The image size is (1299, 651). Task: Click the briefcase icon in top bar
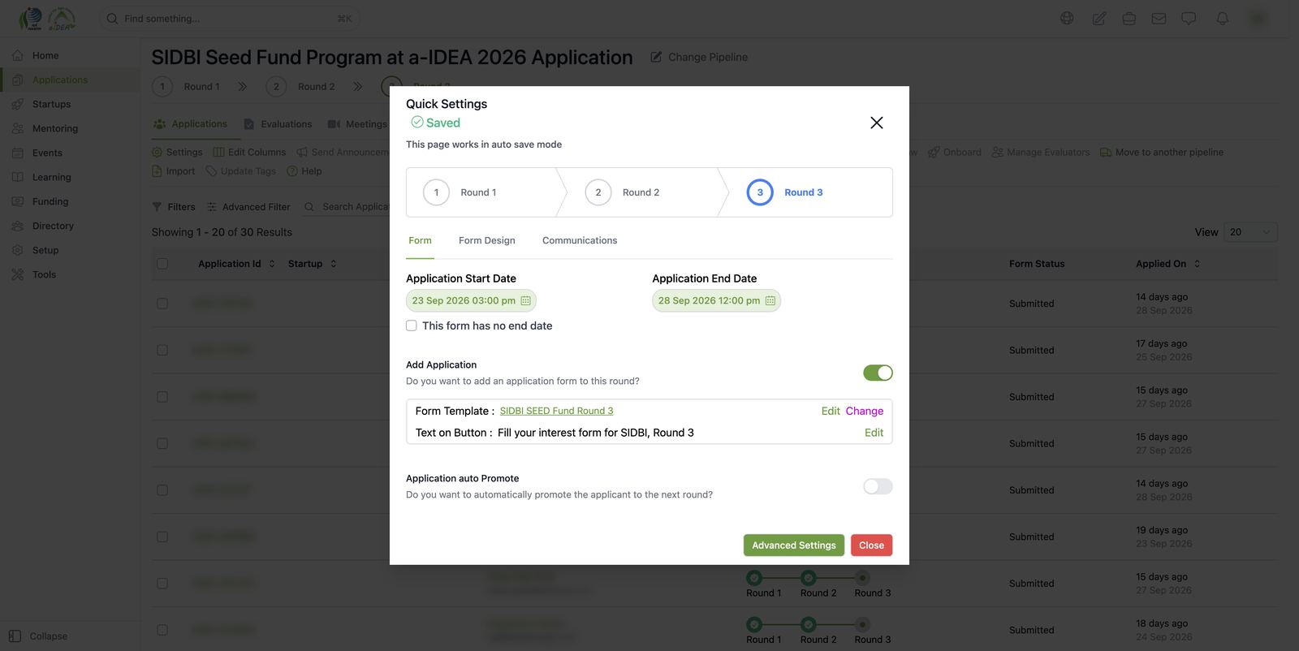pos(1129,18)
